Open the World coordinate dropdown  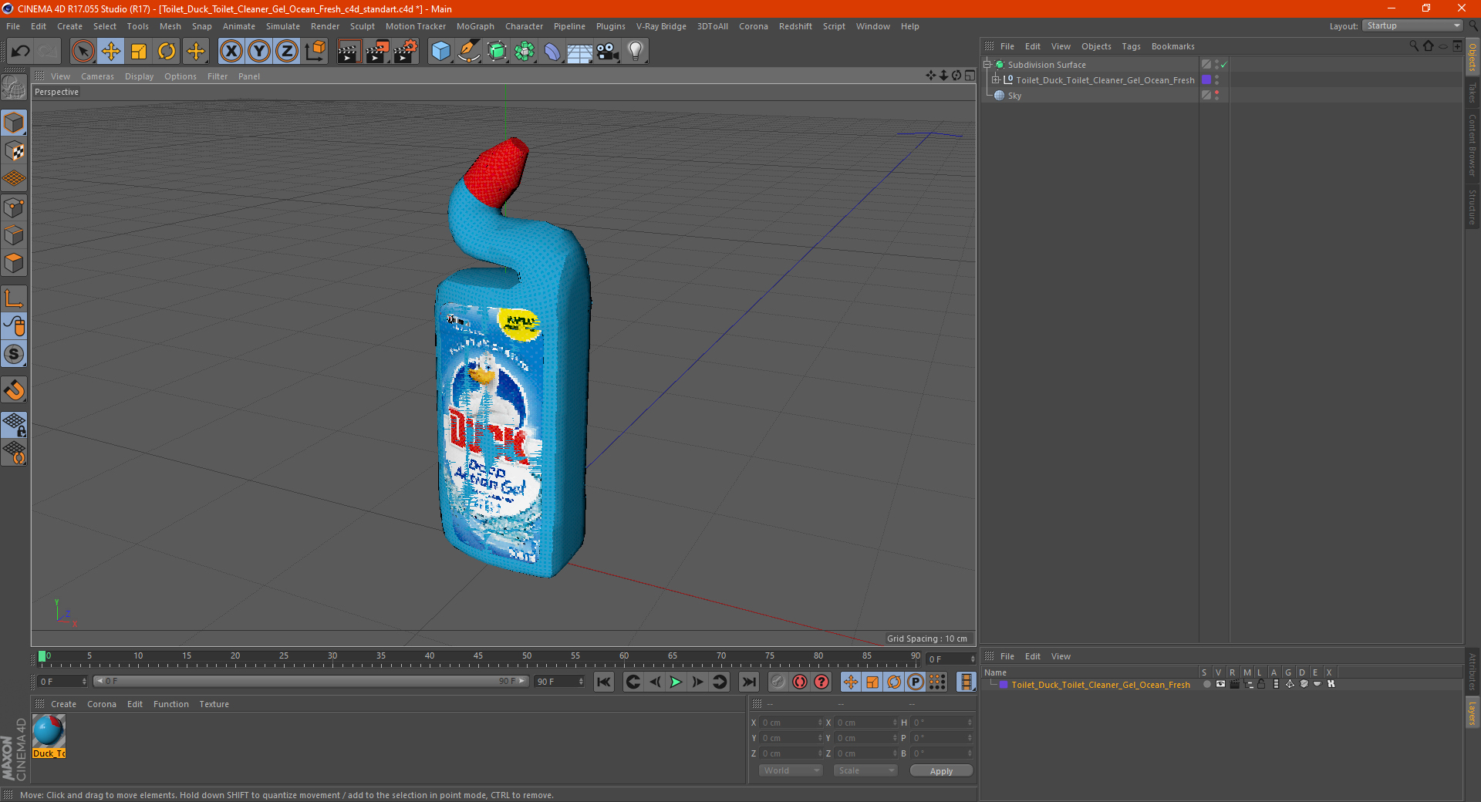pos(791,770)
